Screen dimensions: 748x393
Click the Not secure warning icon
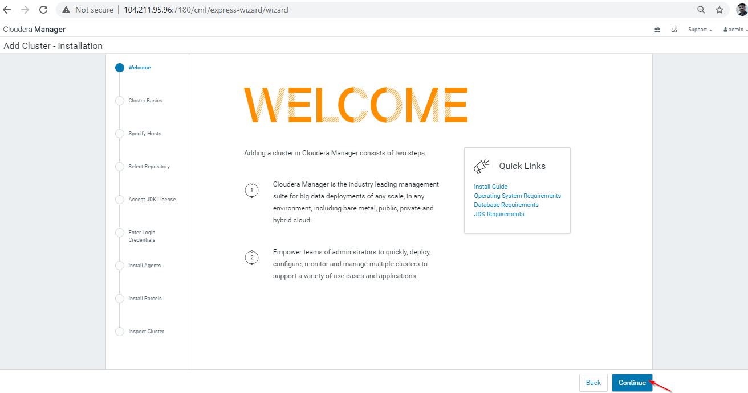click(x=66, y=10)
